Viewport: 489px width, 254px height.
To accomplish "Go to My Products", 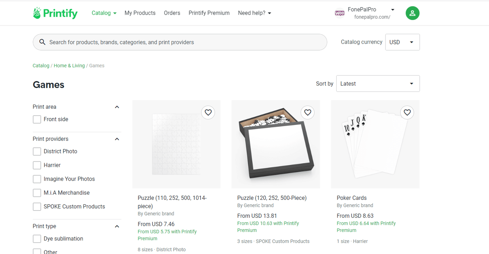I will (x=140, y=13).
